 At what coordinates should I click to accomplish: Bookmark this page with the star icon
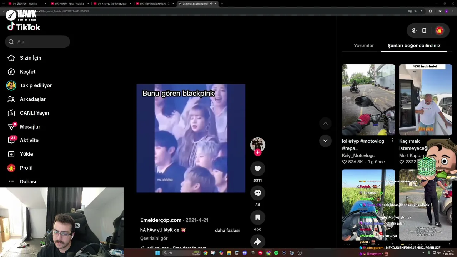click(x=421, y=11)
